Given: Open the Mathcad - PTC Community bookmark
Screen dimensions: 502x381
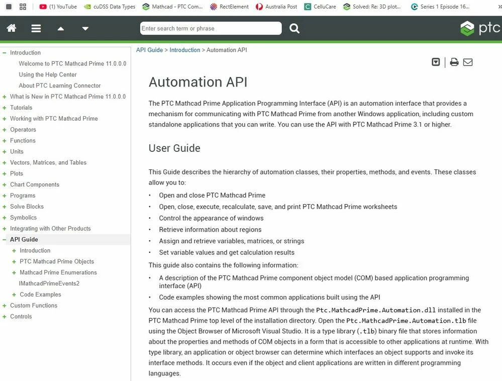Looking at the screenshot, I should 172,7.
